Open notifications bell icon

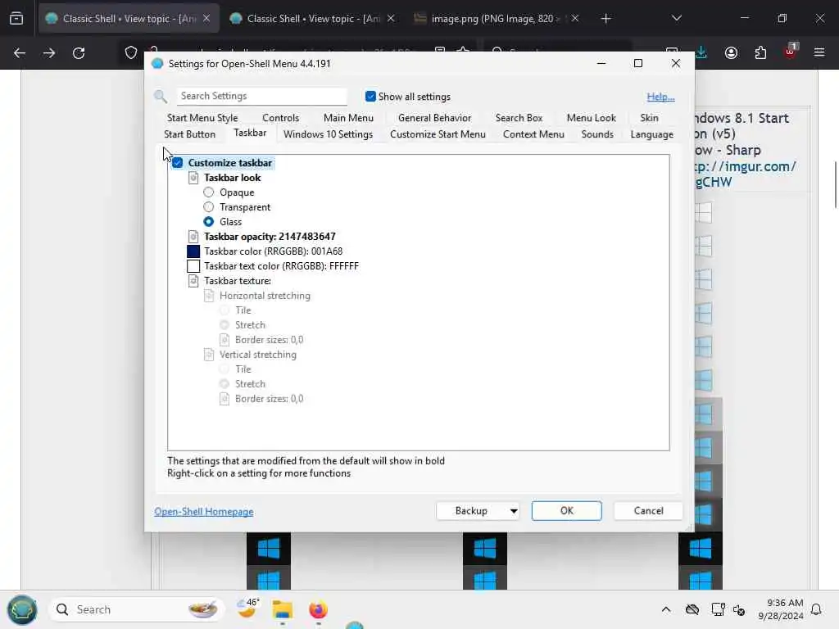click(x=816, y=609)
